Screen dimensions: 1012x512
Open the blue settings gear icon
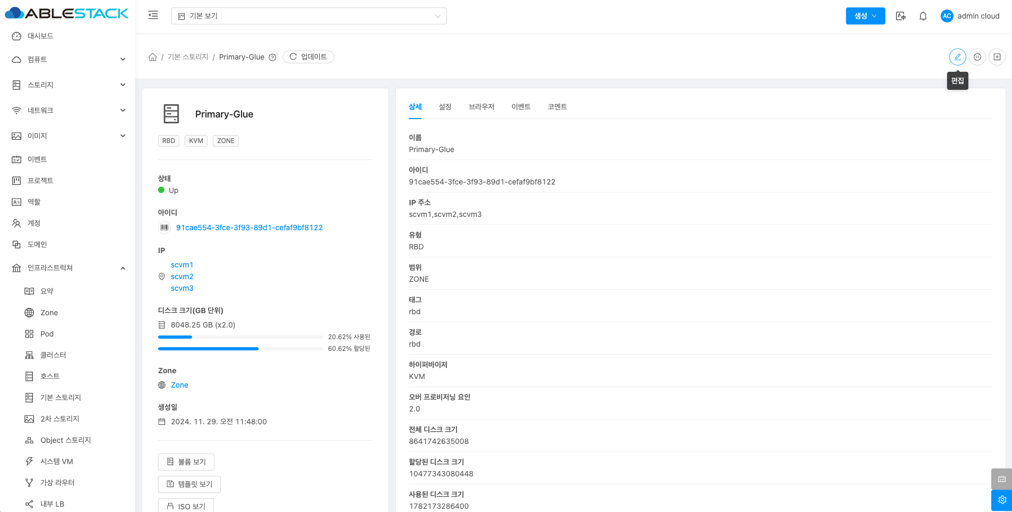1001,500
